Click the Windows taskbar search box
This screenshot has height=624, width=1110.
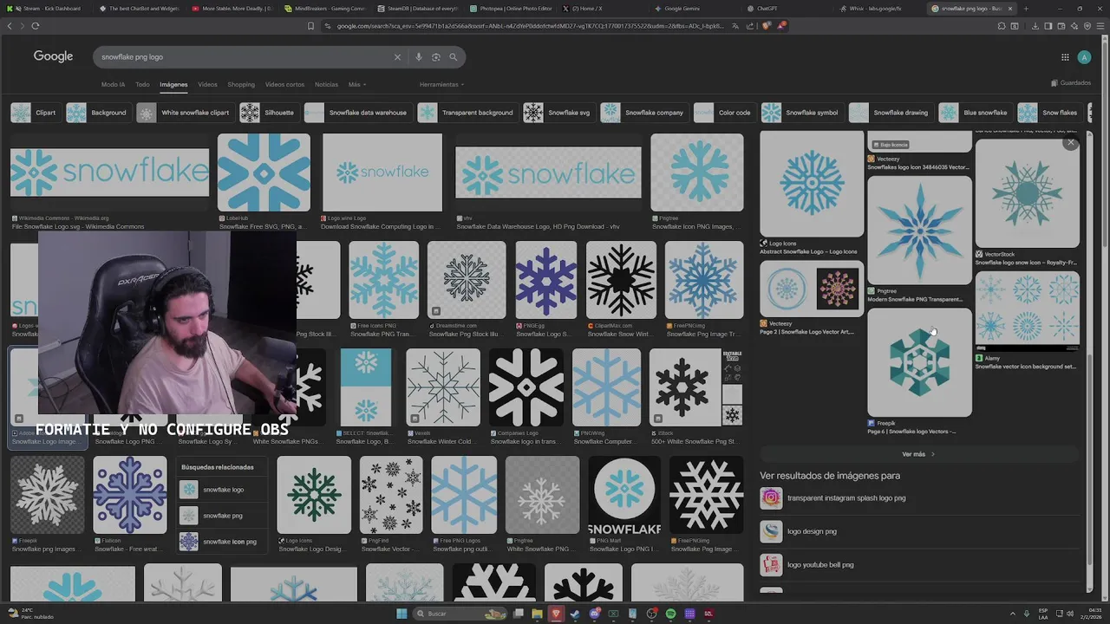pos(460,614)
